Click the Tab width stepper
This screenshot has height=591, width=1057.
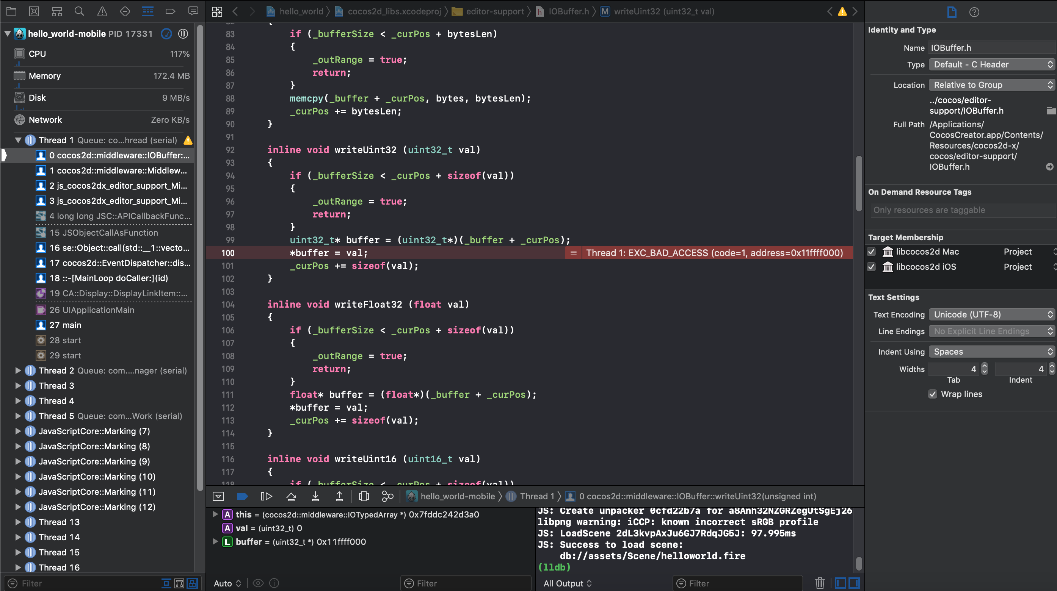(x=984, y=369)
